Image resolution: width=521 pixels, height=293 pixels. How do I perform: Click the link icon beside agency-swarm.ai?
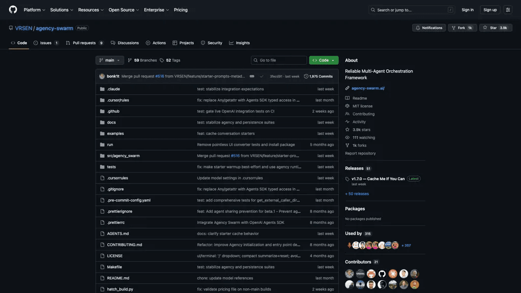point(347,89)
